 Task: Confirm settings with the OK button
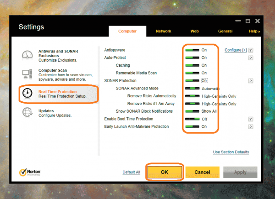165,172
